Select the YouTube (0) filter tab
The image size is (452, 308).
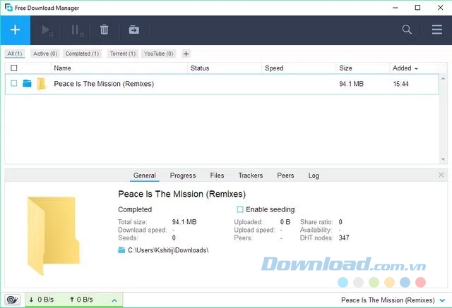(158, 54)
